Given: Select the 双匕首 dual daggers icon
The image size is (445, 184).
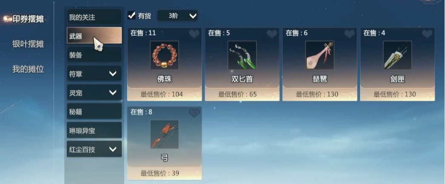Looking at the screenshot, I should 242,55.
